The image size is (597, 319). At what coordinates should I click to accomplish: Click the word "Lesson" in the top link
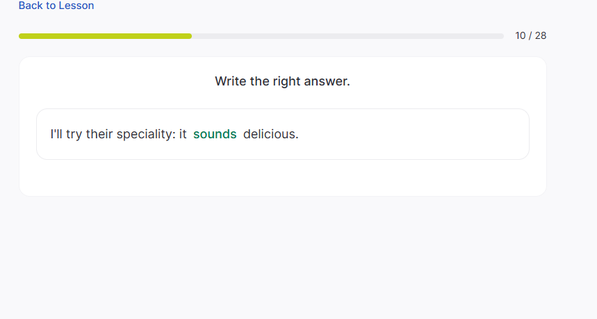[x=76, y=6]
